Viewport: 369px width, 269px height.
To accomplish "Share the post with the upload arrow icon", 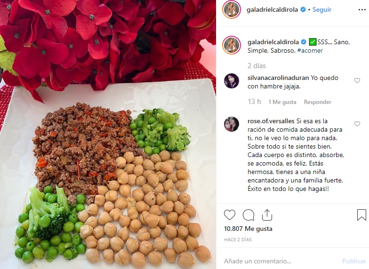I will [267, 214].
